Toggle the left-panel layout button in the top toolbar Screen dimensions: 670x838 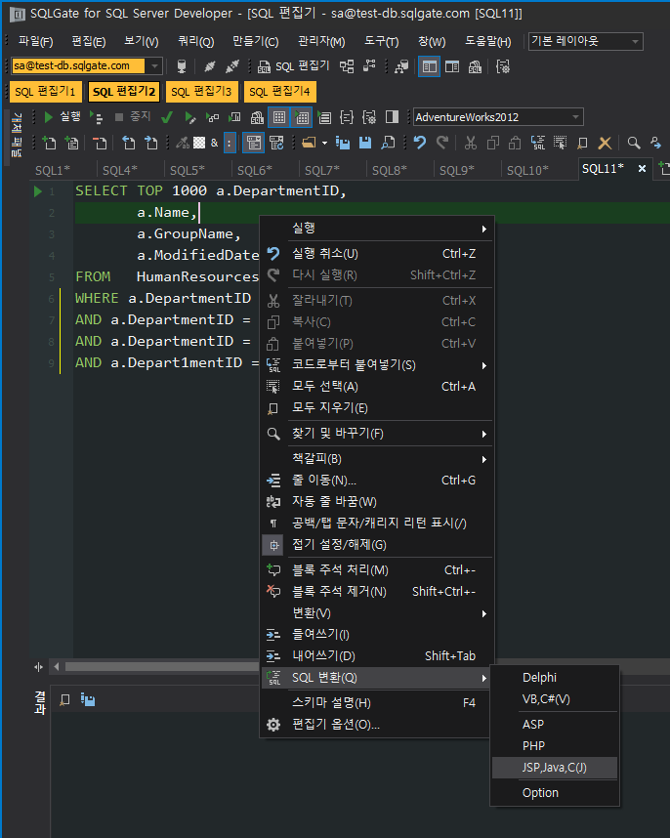point(429,66)
